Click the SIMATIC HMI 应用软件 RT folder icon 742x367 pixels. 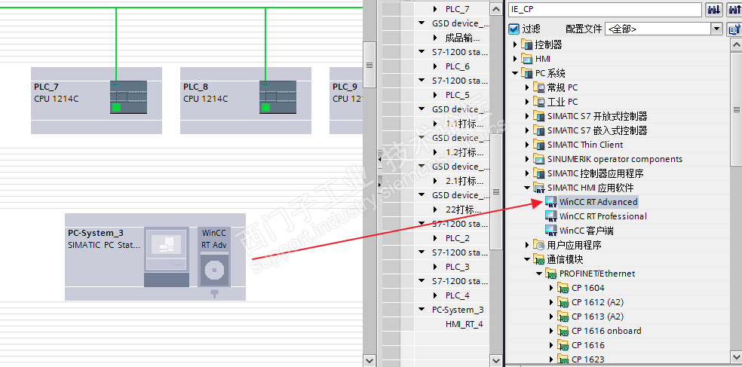539,188
